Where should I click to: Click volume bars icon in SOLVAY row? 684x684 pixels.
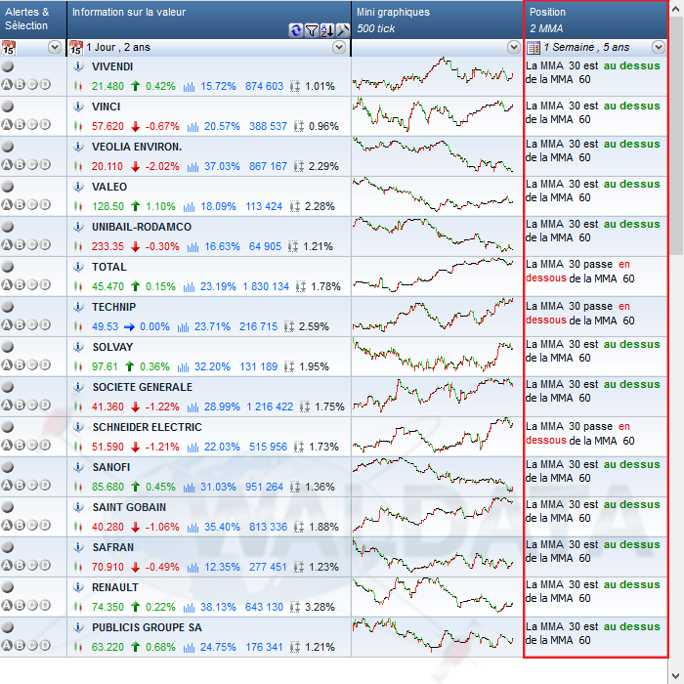(184, 367)
